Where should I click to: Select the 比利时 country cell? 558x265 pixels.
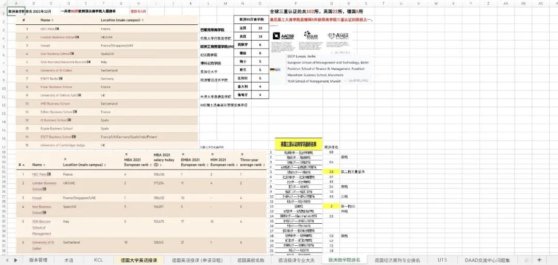pos(243,78)
